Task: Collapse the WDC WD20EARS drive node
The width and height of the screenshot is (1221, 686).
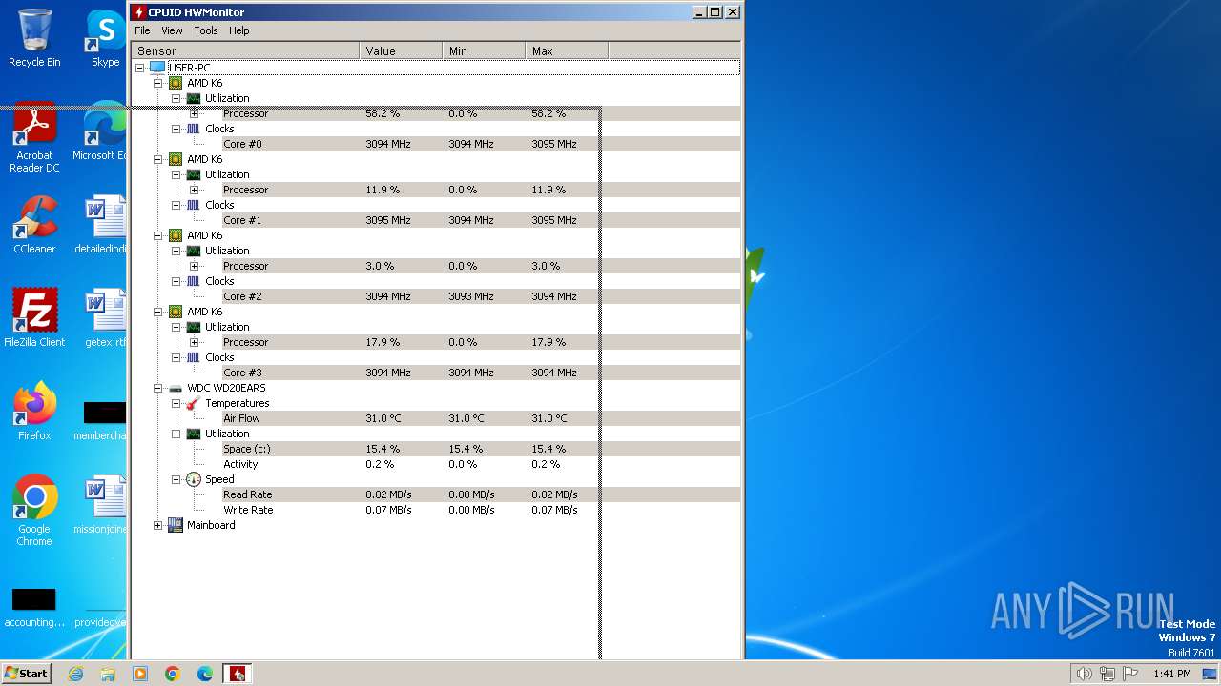Action: coord(158,388)
